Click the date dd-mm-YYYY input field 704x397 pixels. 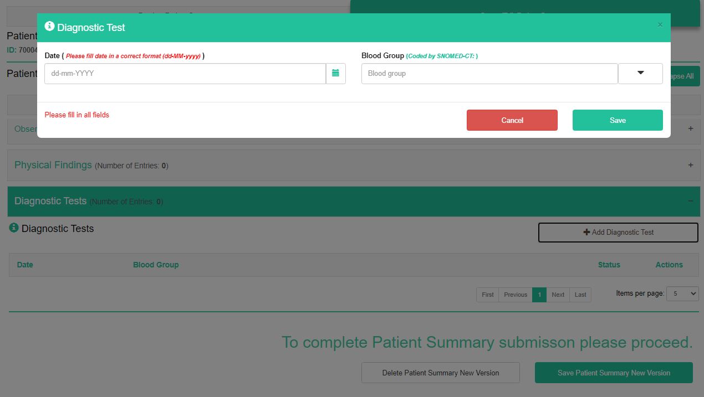tap(185, 73)
